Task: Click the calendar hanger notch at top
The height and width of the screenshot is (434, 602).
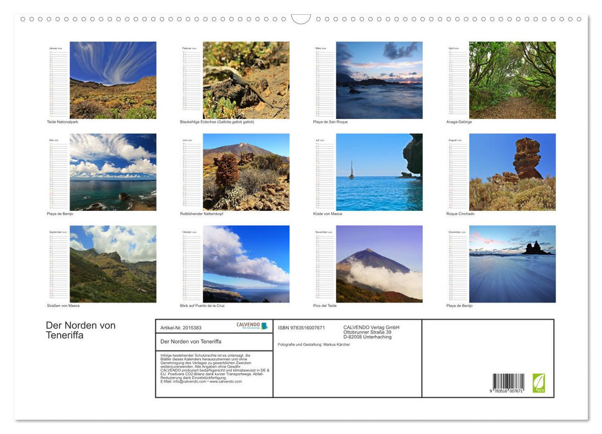Action: [301, 19]
